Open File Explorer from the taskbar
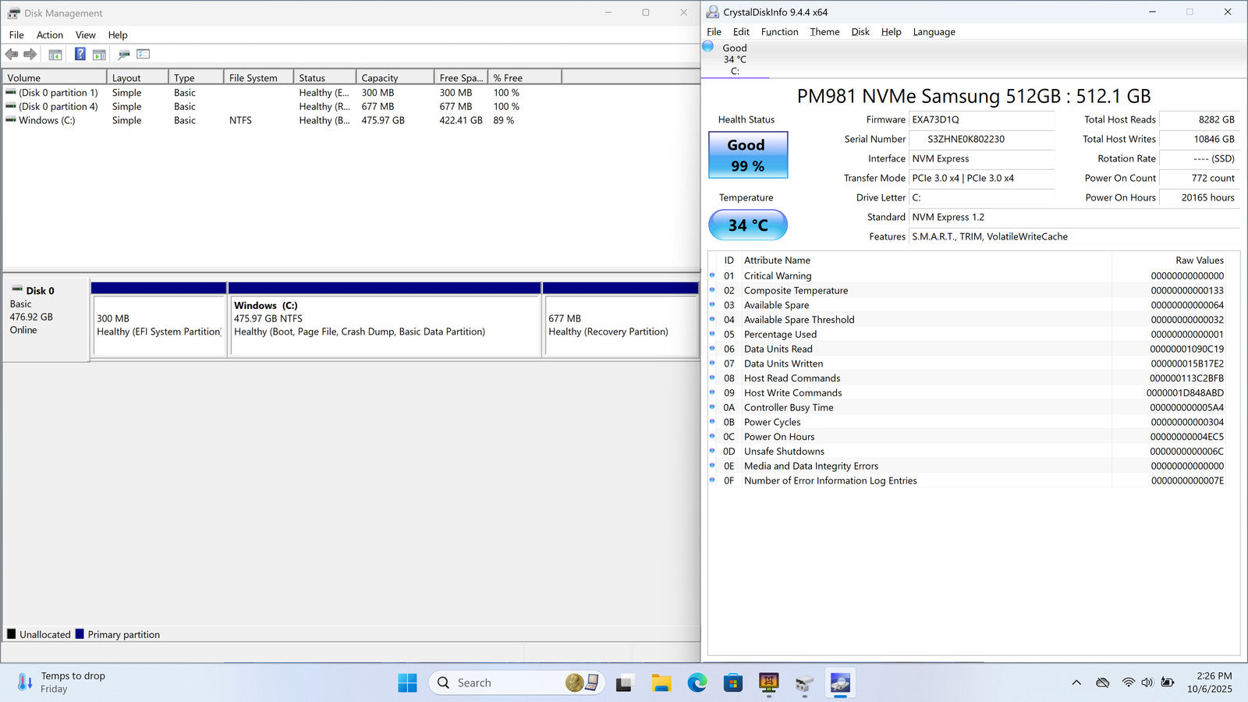This screenshot has height=702, width=1248. pyautogui.click(x=661, y=683)
